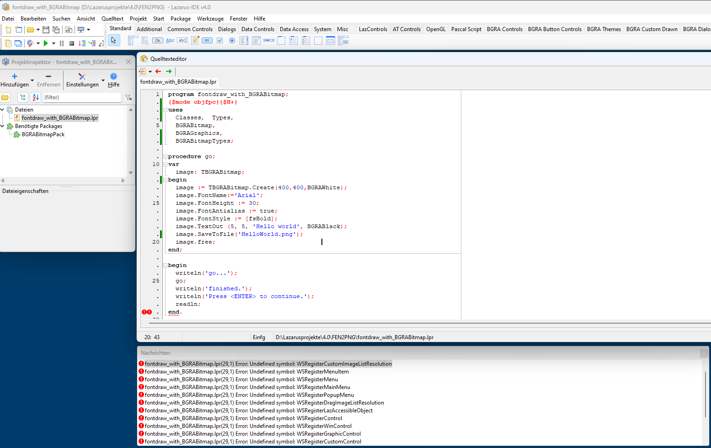Open the Hinzufügen dropdown arrow

click(x=32, y=80)
